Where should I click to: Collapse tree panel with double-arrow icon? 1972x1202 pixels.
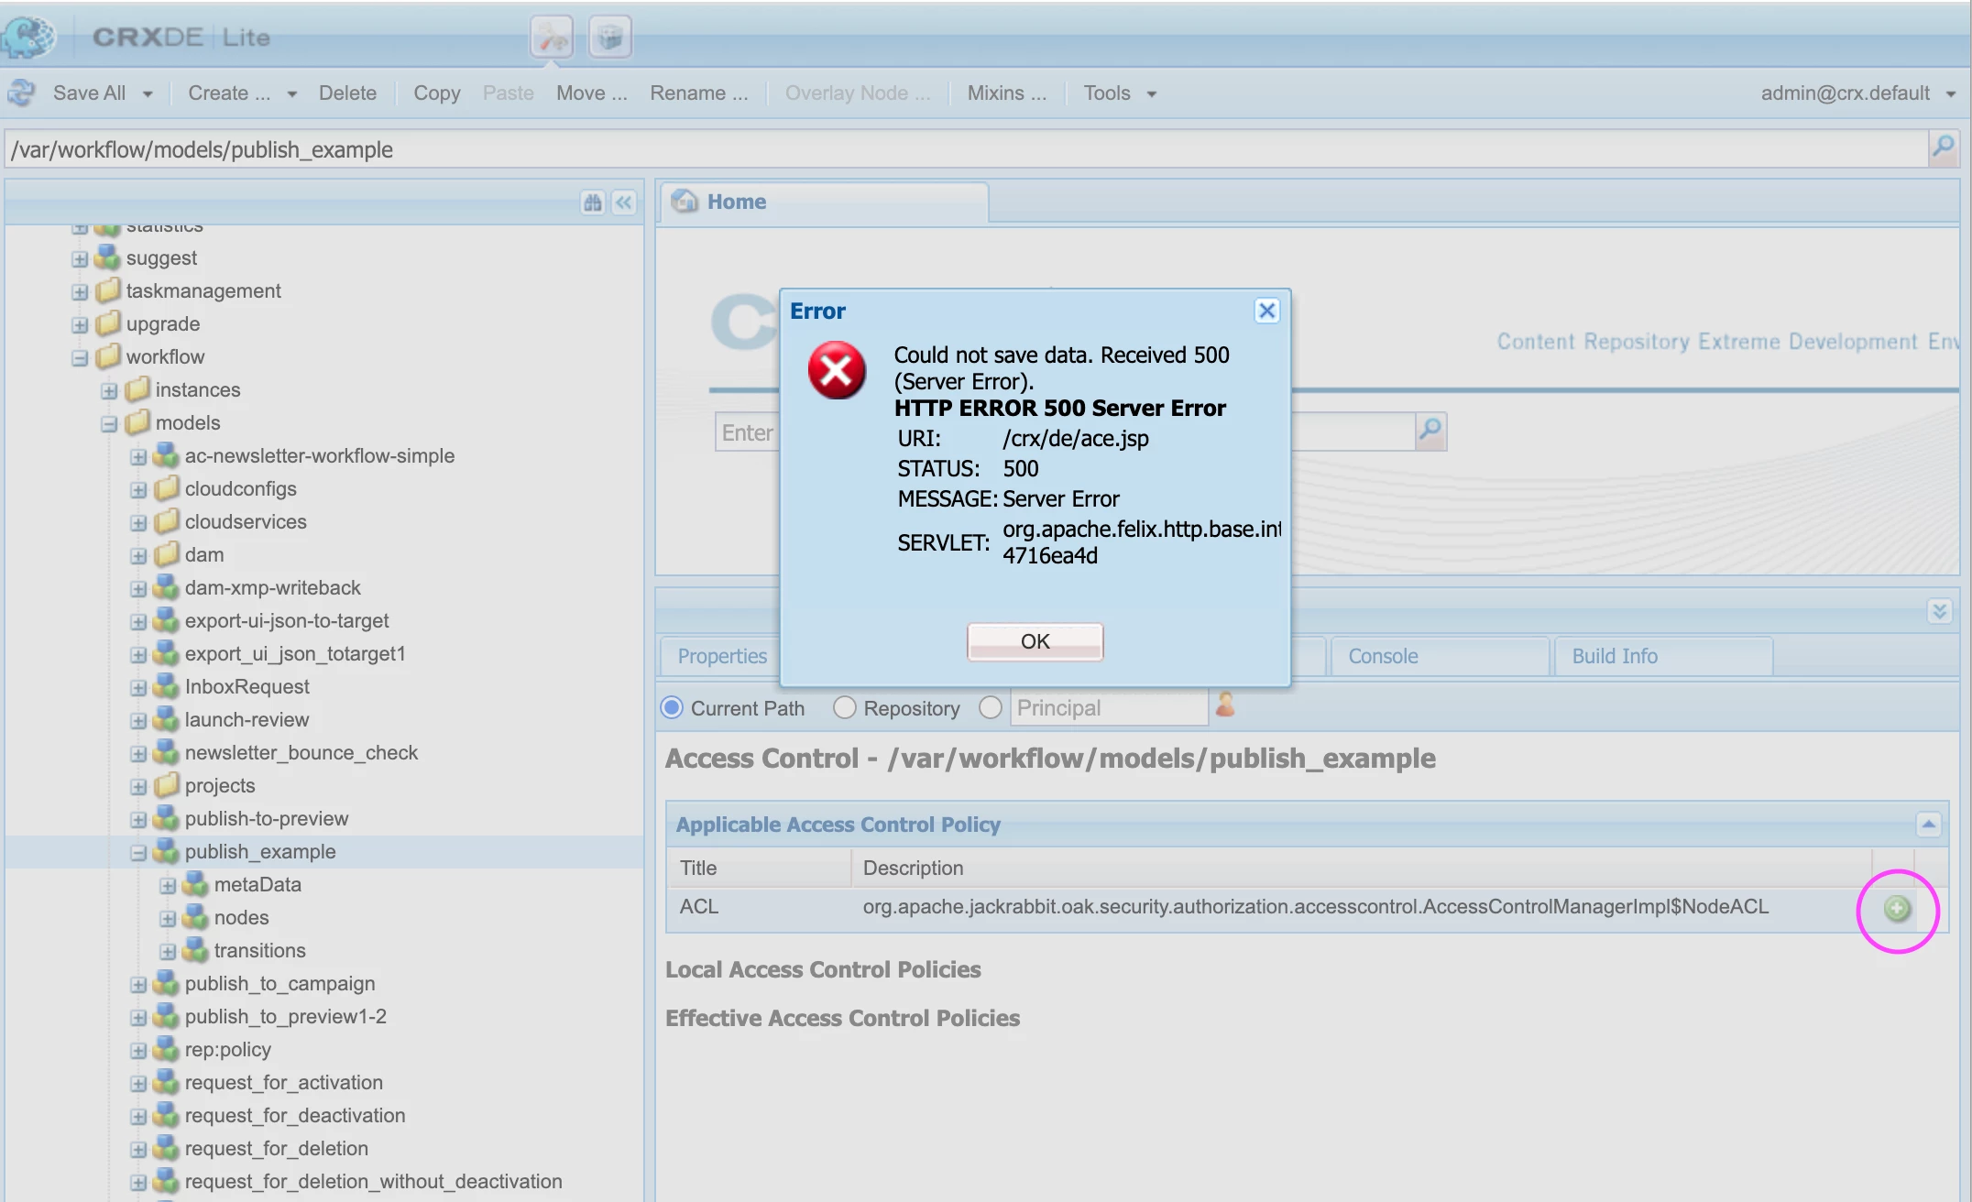point(624,202)
